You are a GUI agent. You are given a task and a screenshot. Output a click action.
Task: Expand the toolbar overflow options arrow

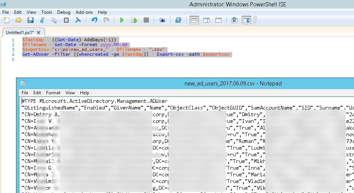tap(255, 22)
